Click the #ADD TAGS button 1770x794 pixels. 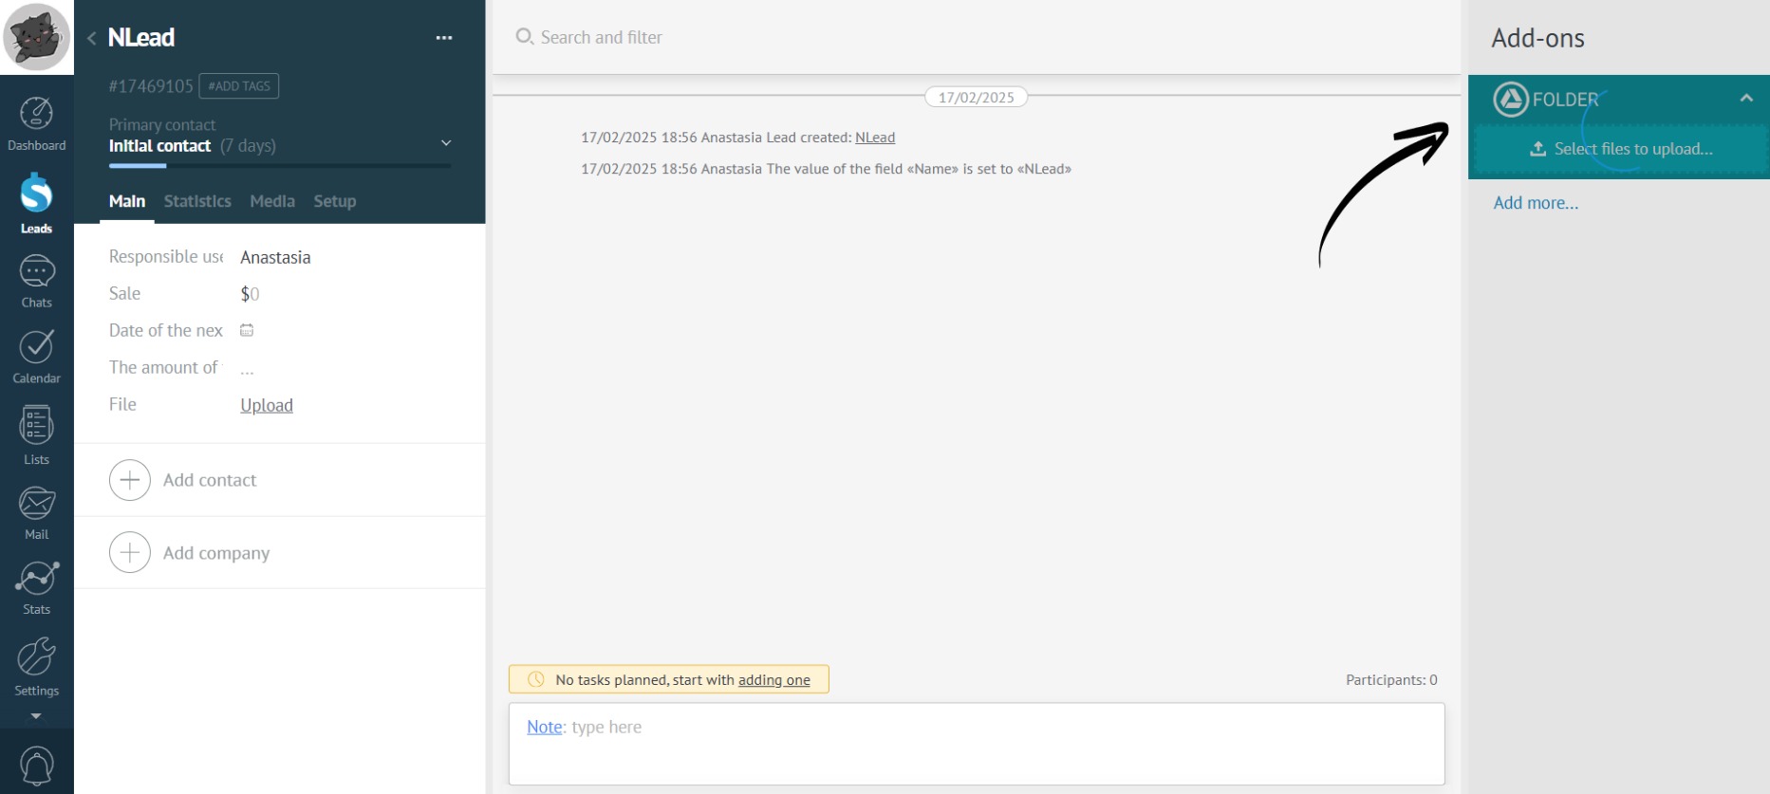(239, 86)
